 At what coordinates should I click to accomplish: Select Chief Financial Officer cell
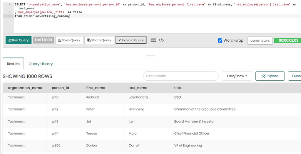click(x=235, y=133)
